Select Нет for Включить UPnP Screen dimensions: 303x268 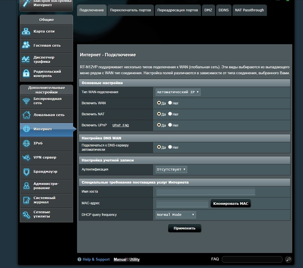(x=170, y=125)
